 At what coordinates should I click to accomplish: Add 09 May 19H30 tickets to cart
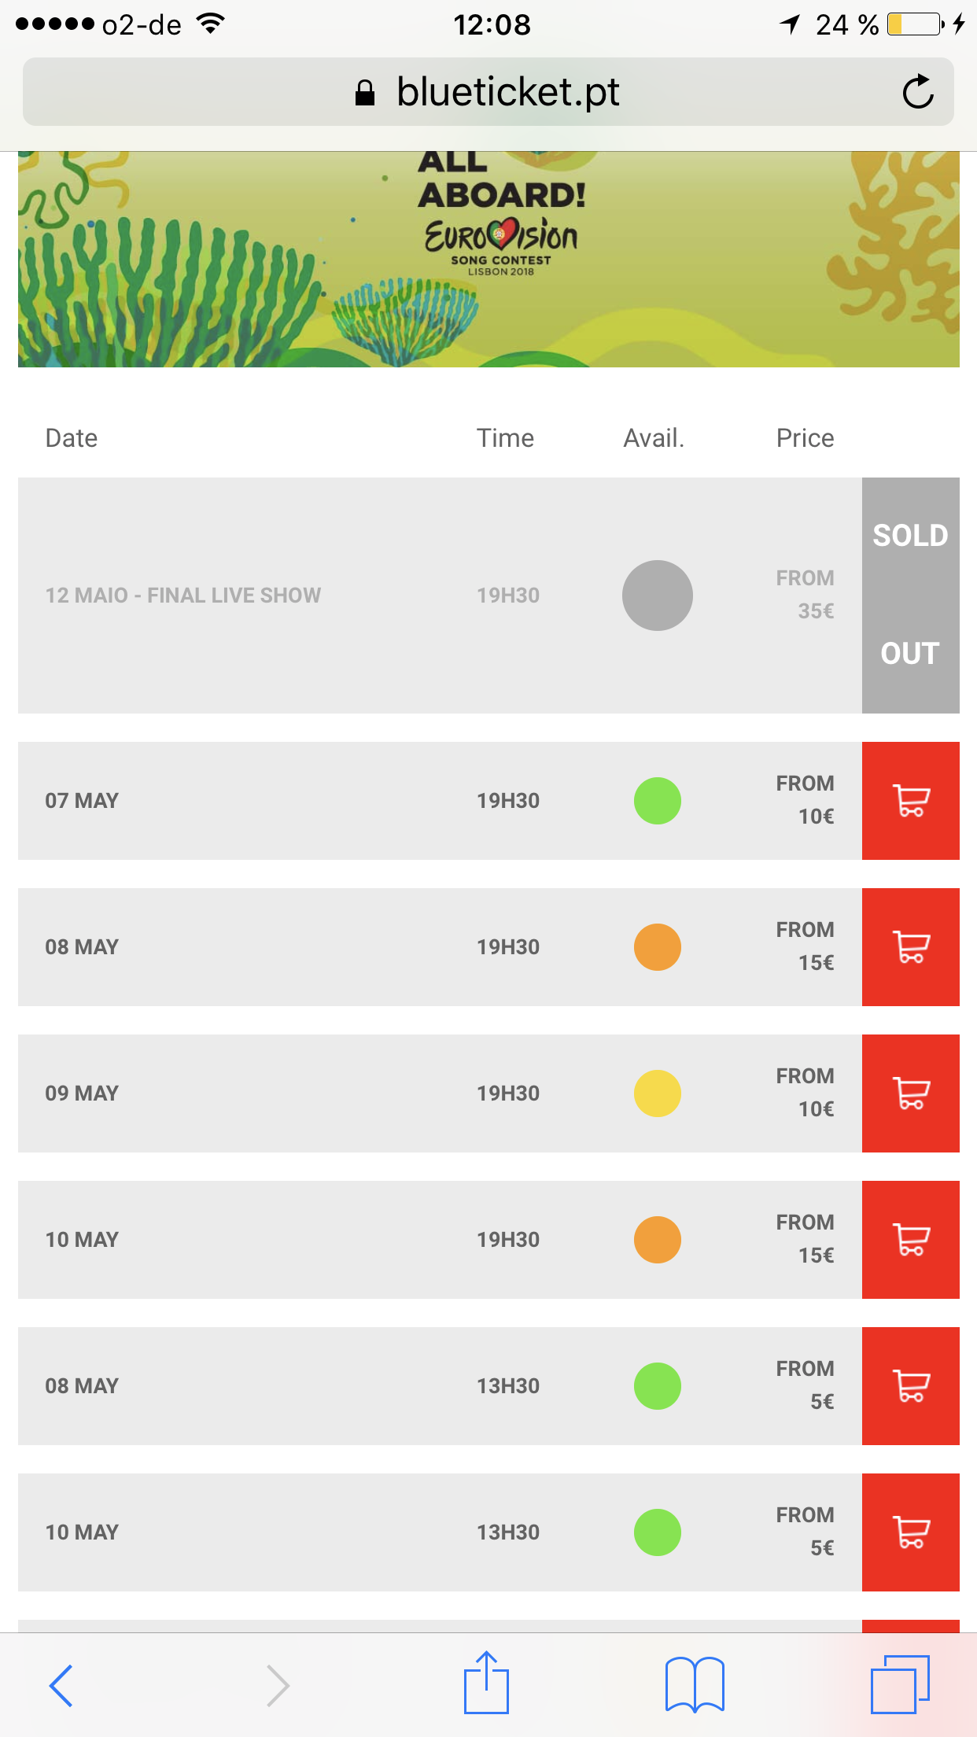(910, 1093)
